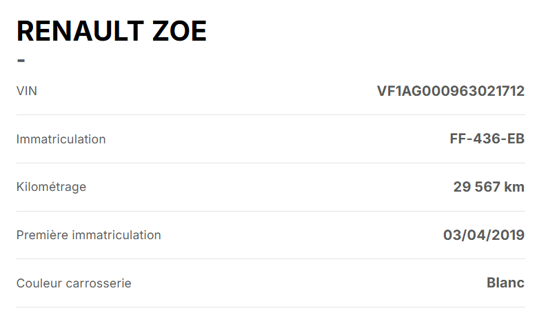Select the date 03/04/2019
This screenshot has width=539, height=335.
tap(483, 235)
